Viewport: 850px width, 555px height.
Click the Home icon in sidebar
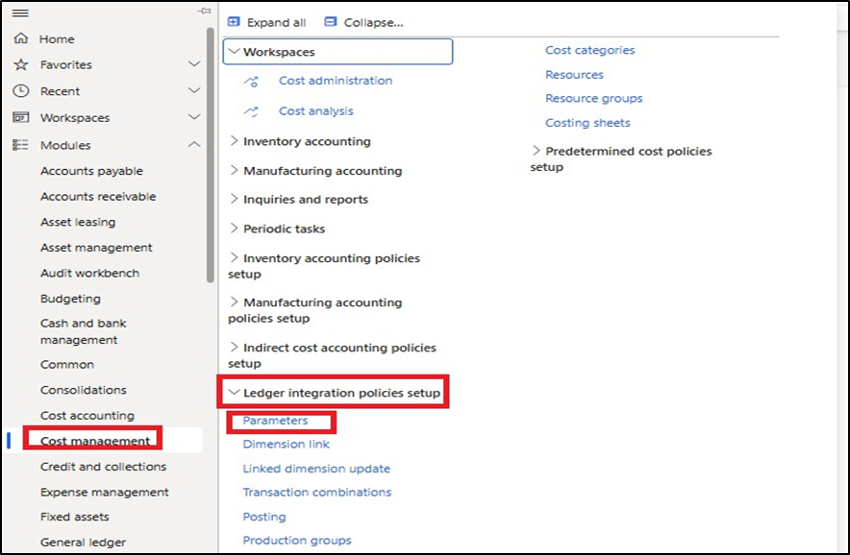[x=20, y=39]
